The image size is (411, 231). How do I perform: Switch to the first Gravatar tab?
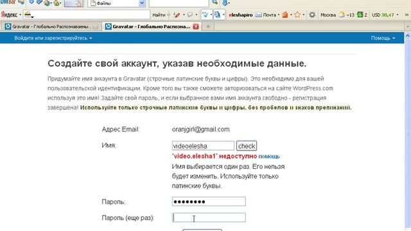pyautogui.click(x=51, y=27)
